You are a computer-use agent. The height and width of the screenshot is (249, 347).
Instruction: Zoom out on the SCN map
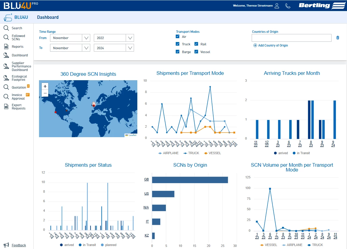45,93
